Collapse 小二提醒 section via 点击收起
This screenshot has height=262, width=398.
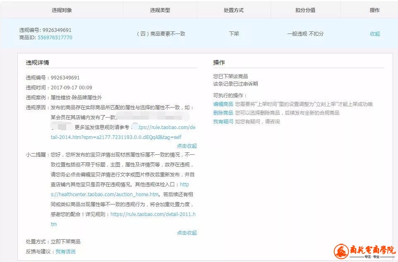187,233
